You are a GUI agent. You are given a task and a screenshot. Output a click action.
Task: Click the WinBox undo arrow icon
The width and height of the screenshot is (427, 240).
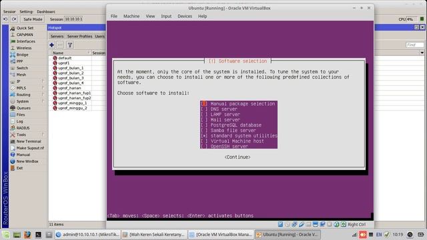tap(5, 19)
